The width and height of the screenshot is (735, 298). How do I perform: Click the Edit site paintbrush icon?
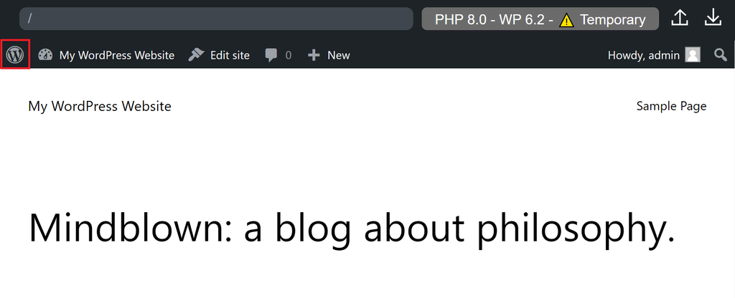click(196, 55)
